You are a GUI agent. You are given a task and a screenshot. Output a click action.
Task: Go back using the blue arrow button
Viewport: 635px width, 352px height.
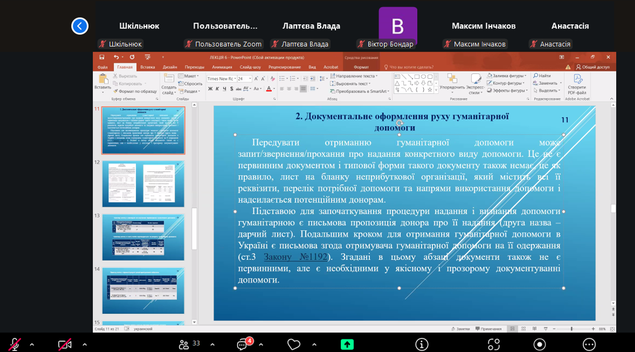click(79, 26)
